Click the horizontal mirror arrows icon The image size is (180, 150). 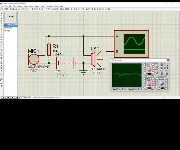coord(1,83)
